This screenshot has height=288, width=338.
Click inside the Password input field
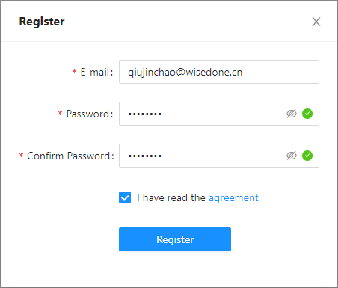pyautogui.click(x=219, y=114)
